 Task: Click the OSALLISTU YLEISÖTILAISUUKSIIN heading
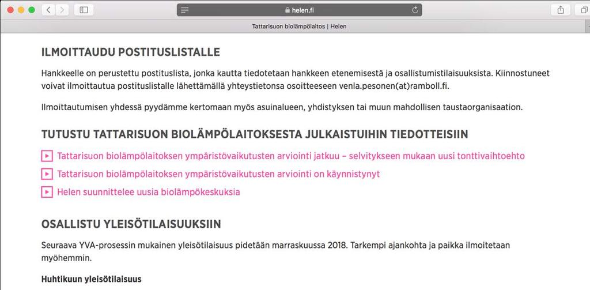tap(131, 224)
